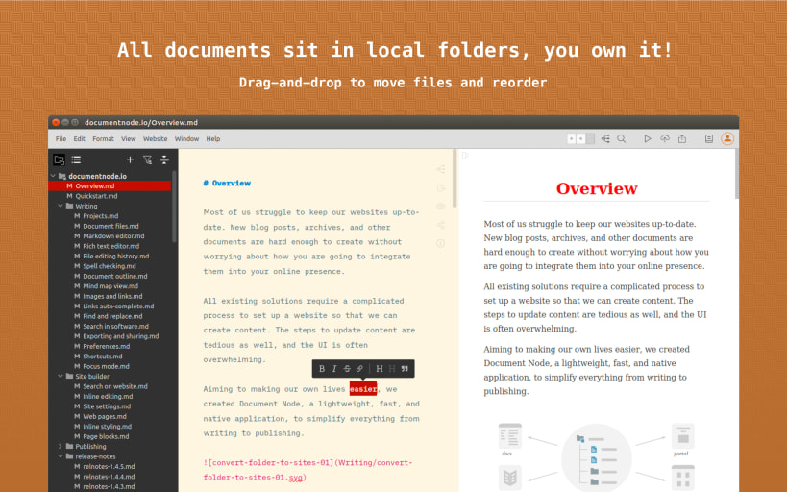Open the document book icon in toolbar
The width and height of the screenshot is (787, 492).
pyautogui.click(x=709, y=139)
